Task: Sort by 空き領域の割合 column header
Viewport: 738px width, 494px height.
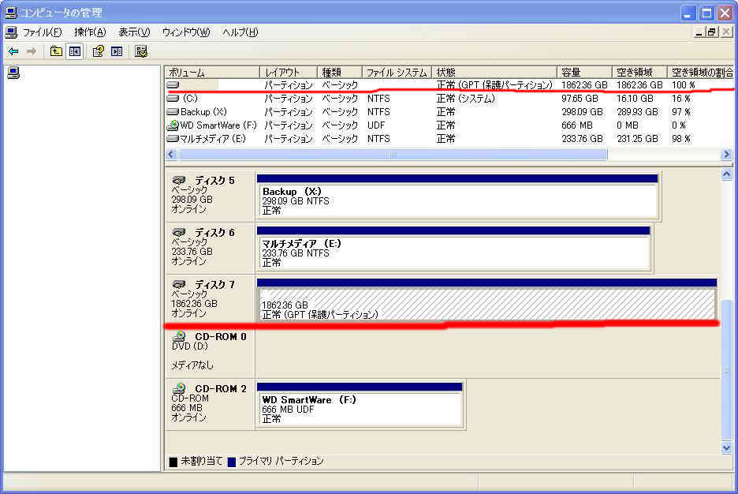Action: pos(701,73)
